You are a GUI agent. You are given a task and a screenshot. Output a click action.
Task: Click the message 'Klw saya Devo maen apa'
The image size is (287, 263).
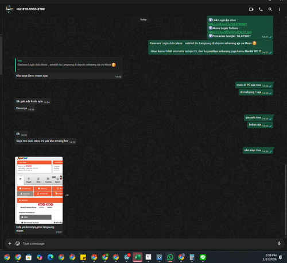[32, 76]
